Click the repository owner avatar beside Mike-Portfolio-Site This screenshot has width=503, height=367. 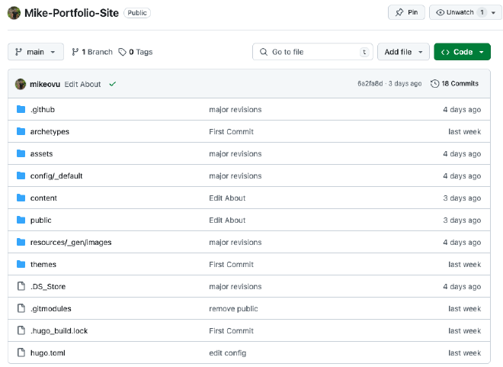point(14,13)
